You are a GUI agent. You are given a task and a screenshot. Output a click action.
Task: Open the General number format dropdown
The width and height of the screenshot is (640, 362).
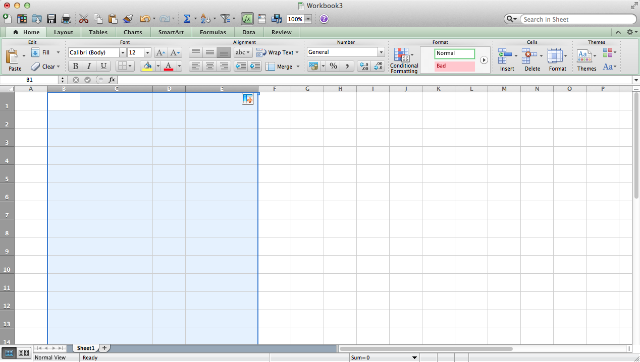click(381, 52)
